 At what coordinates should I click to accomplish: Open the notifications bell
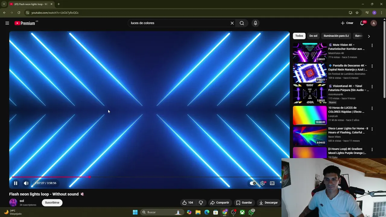pos(362,23)
